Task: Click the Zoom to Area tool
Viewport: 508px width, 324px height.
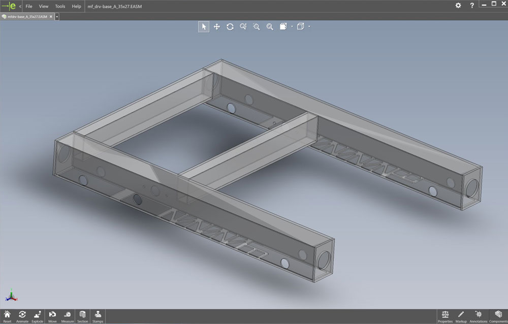Action: pos(257,26)
